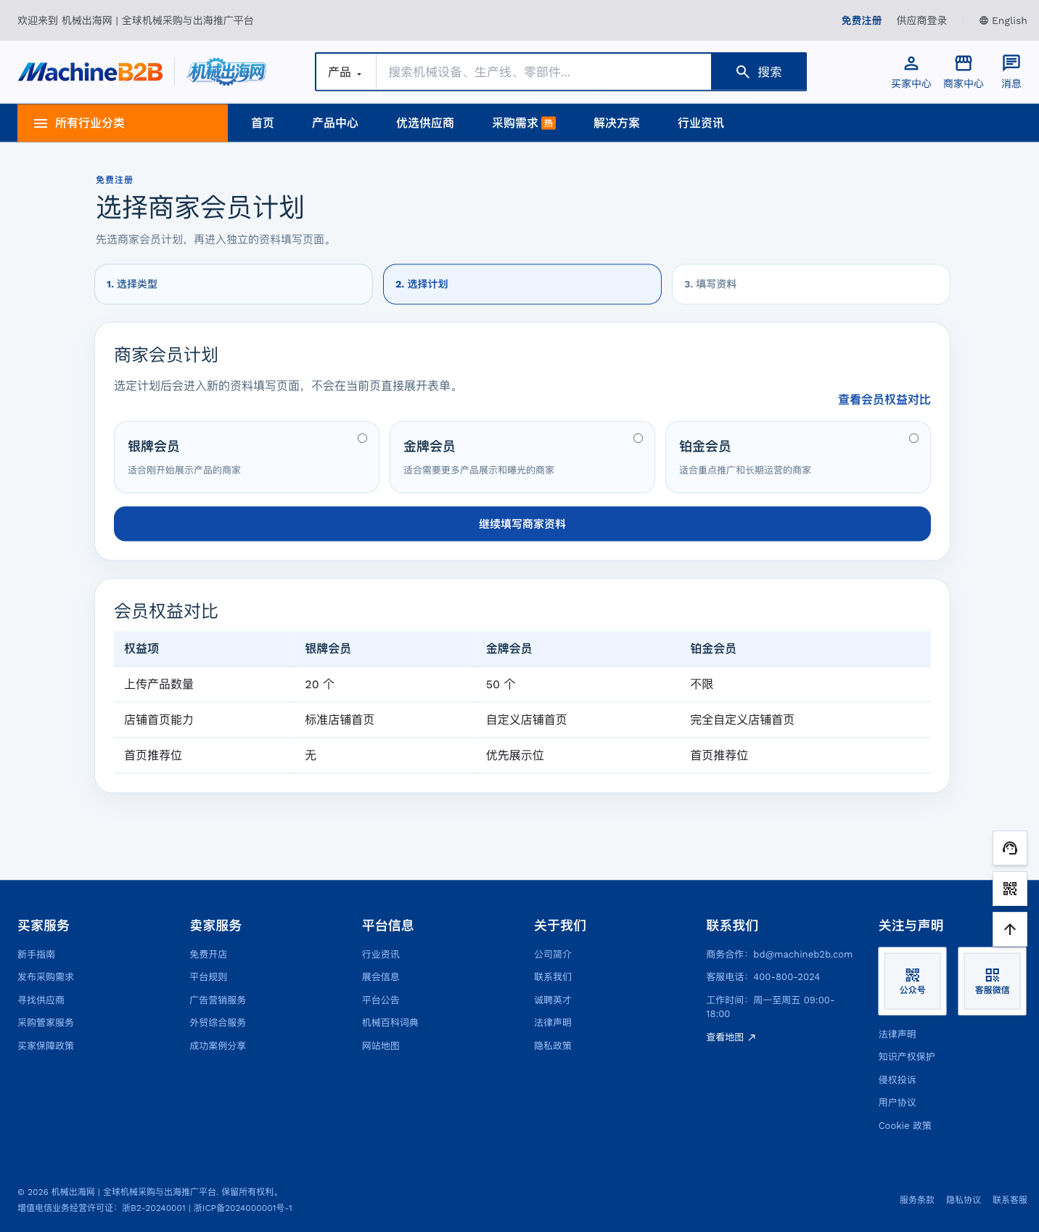Click the 公众号 QR code tile
The width and height of the screenshot is (1039, 1232).
912,981
